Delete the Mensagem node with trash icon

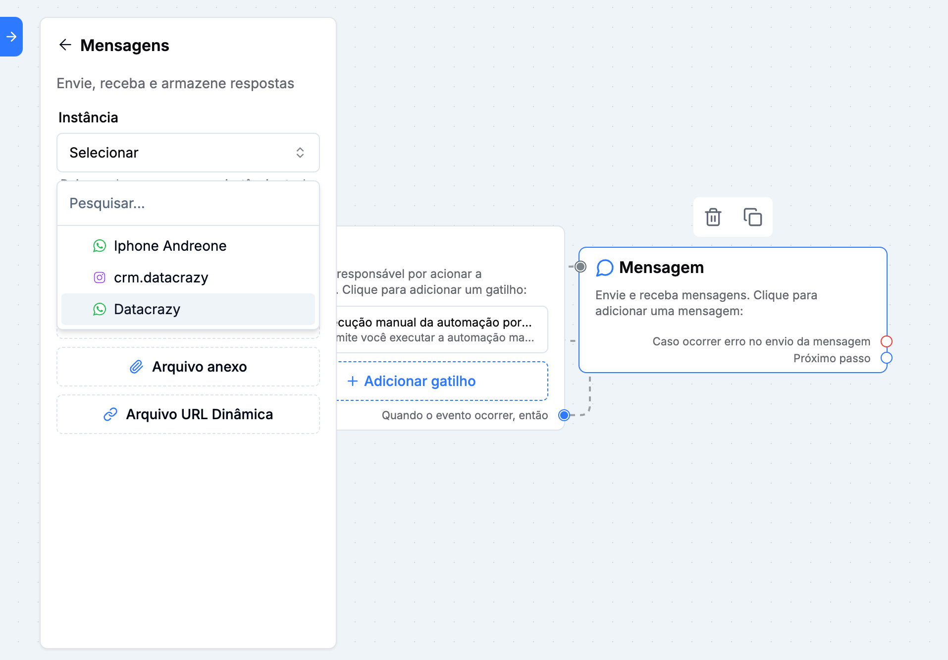713,217
